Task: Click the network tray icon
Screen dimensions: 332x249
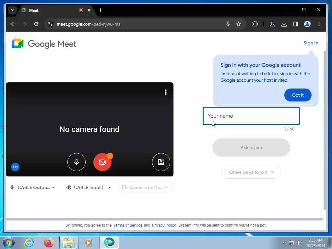Action: [291, 243]
